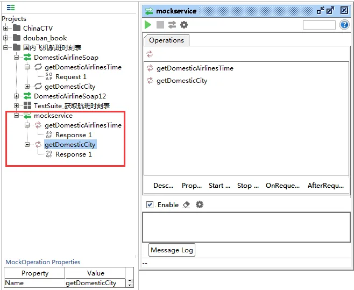Expand getDomesticCity under DomesticAirlineSoap
The width and height of the screenshot is (354, 290).
(x=27, y=86)
